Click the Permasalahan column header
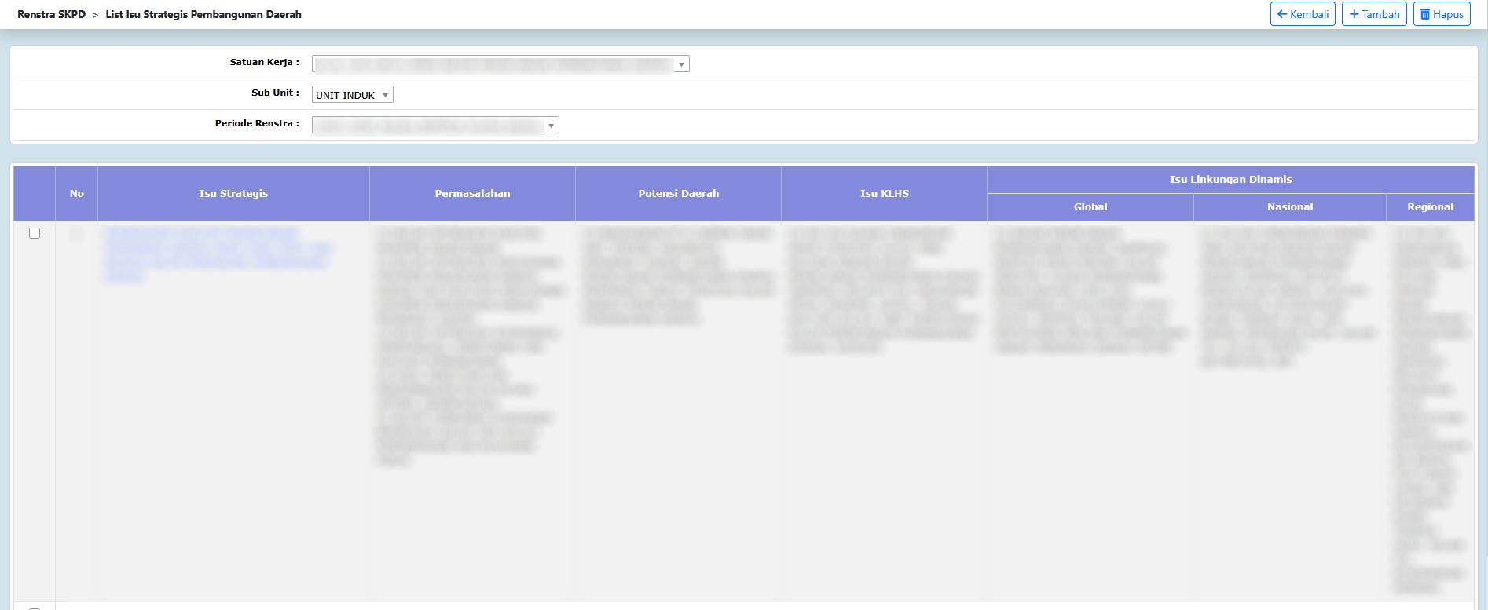 tap(472, 194)
